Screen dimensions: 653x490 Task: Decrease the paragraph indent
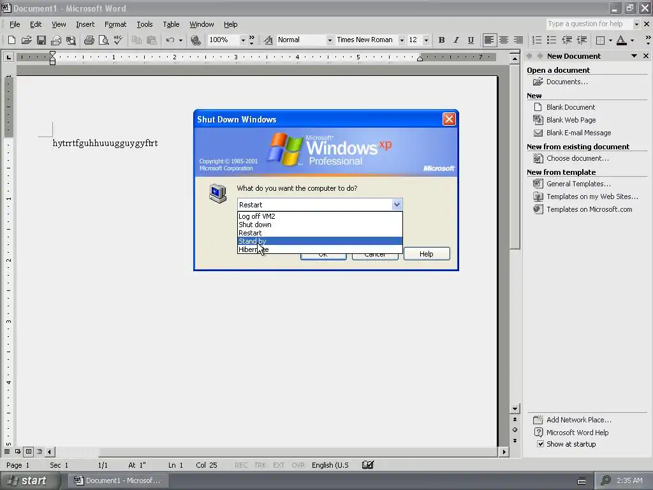coord(567,40)
